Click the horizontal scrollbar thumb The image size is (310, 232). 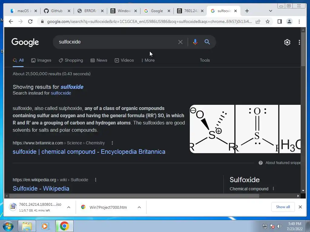pos(134,196)
